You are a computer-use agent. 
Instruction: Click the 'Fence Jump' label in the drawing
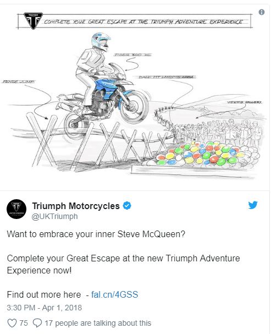coord(18,81)
